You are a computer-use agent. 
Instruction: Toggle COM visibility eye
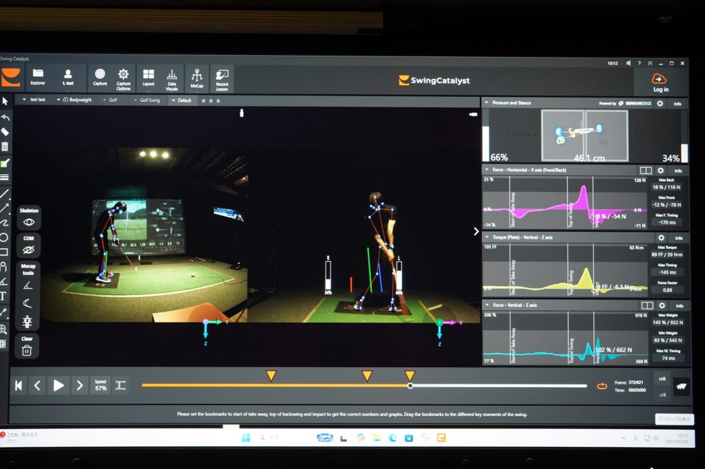tap(28, 250)
